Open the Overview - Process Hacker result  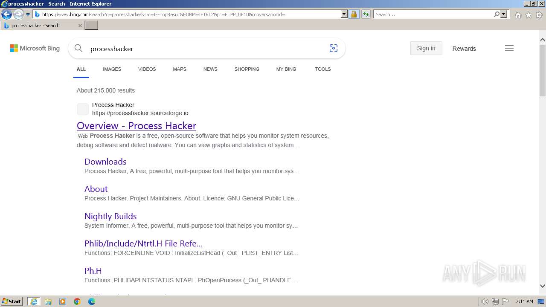point(136,126)
